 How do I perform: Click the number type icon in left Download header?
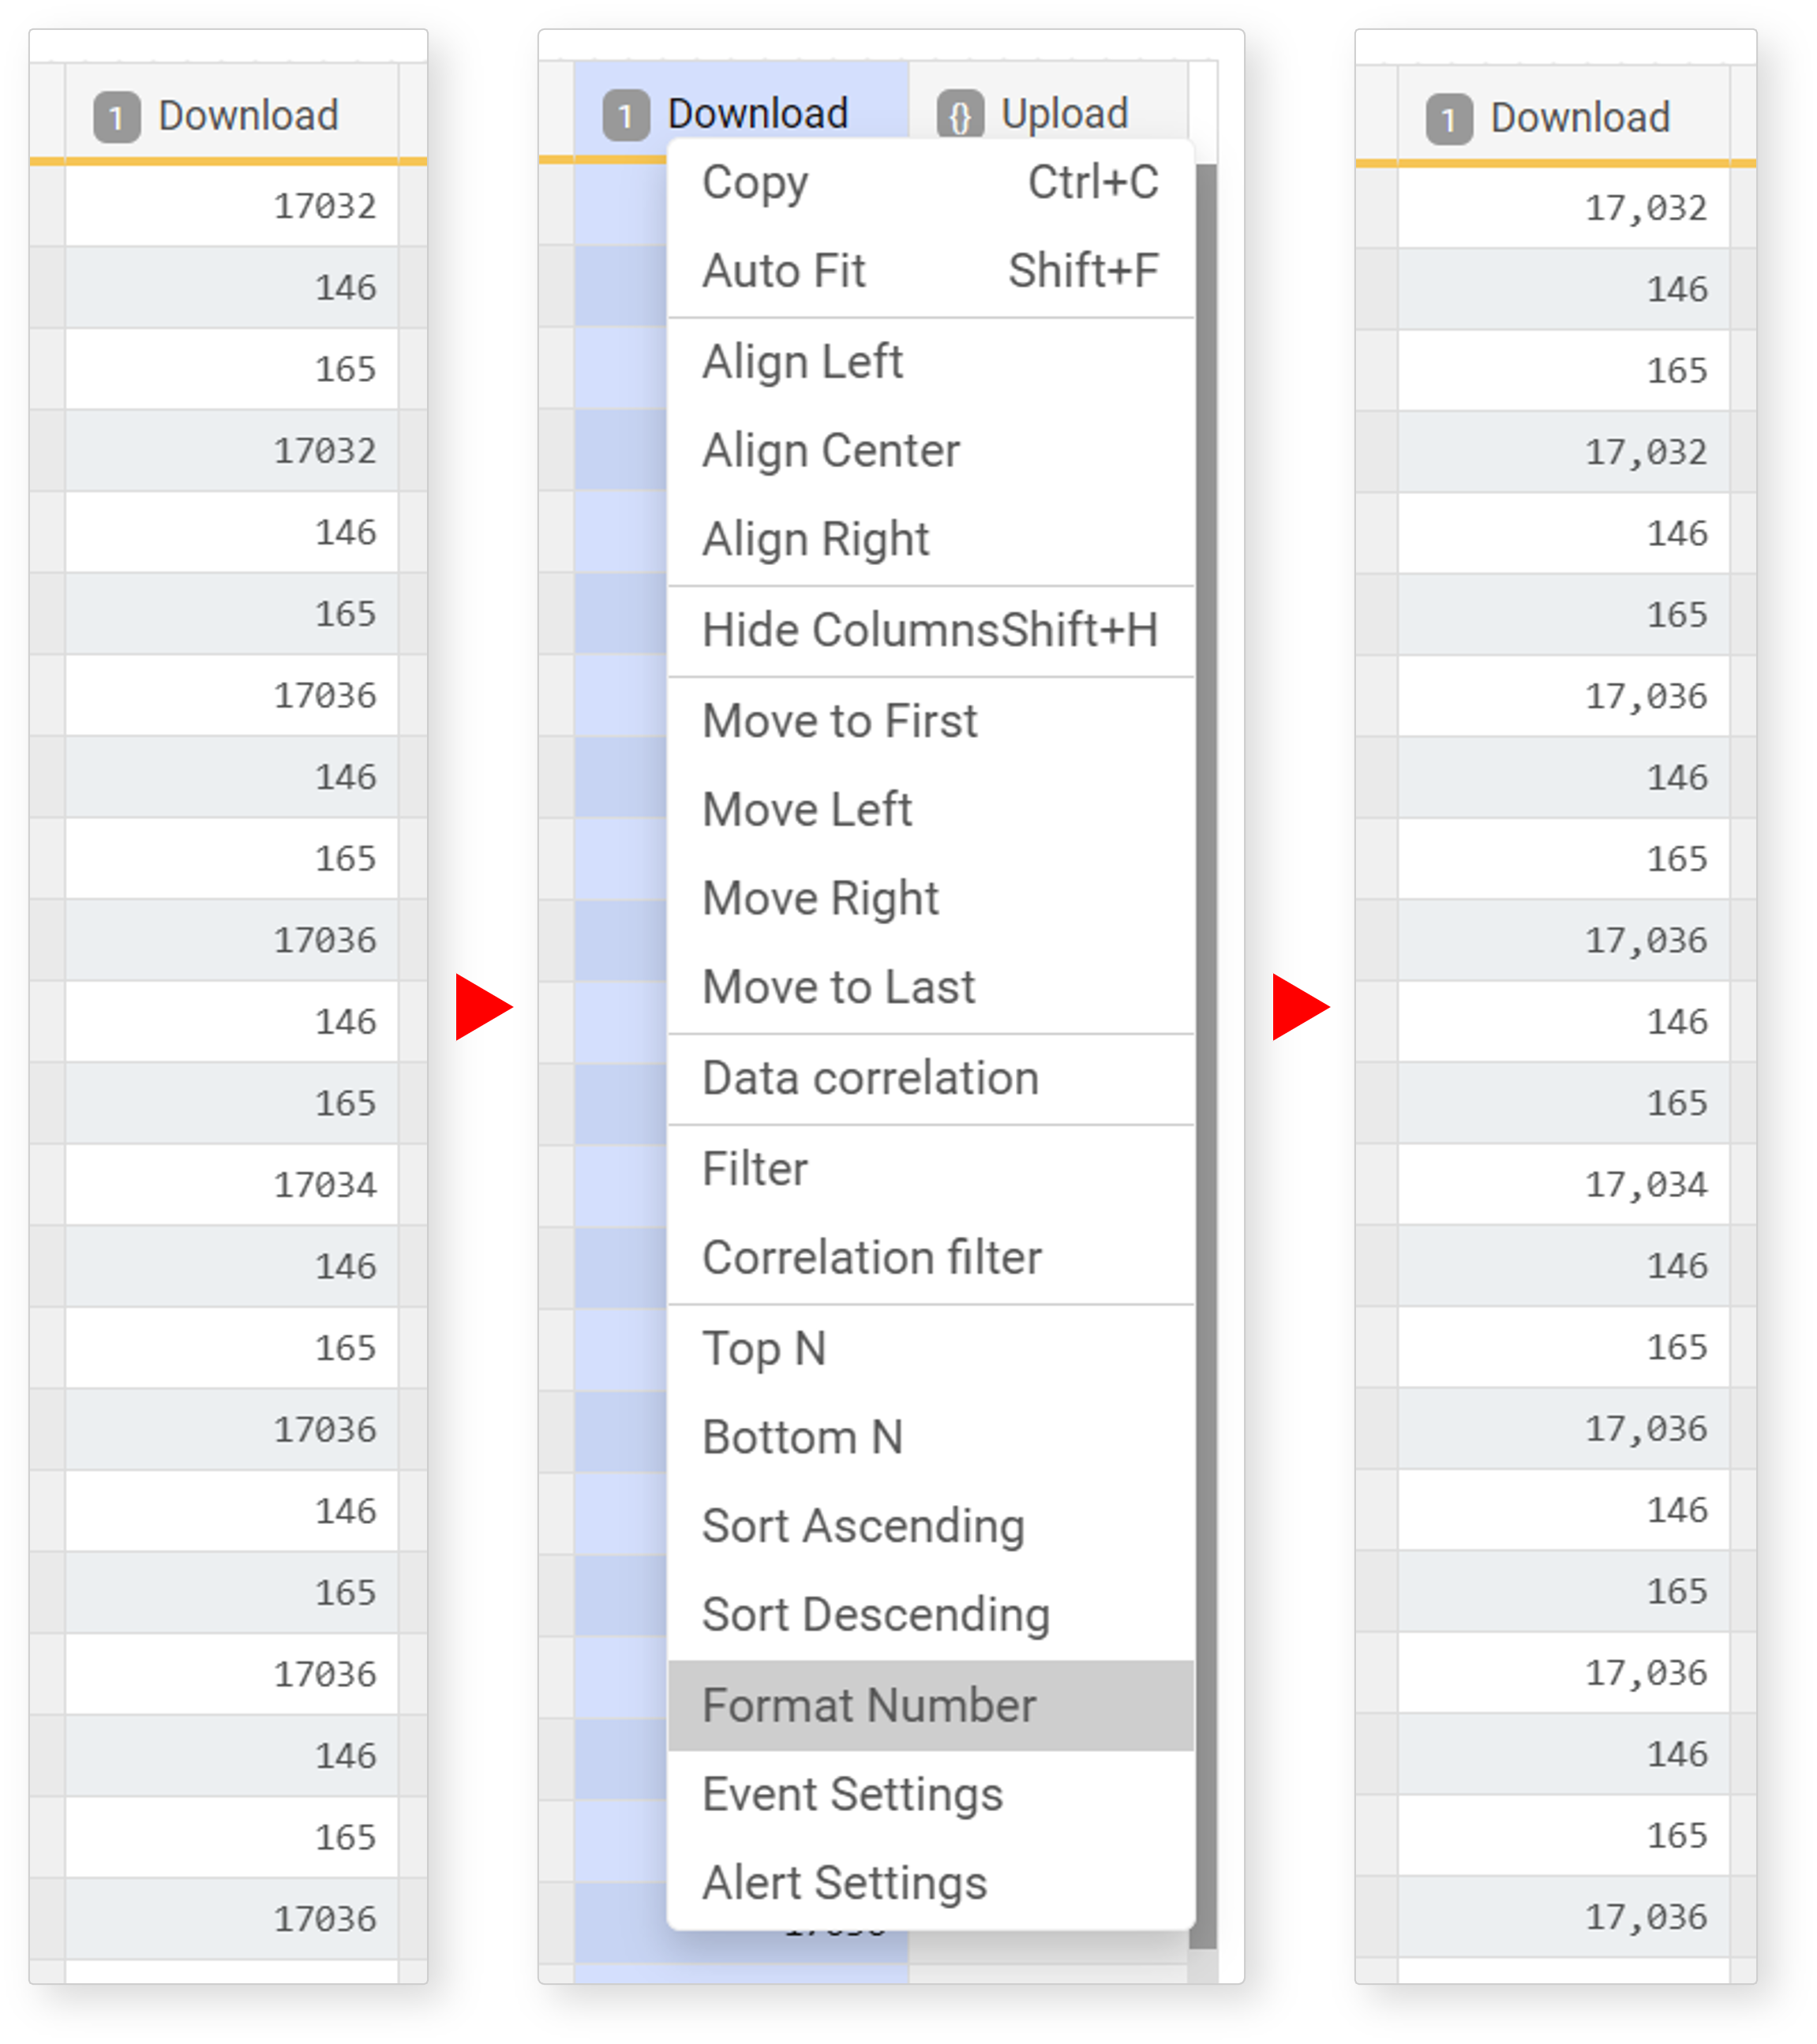click(117, 118)
